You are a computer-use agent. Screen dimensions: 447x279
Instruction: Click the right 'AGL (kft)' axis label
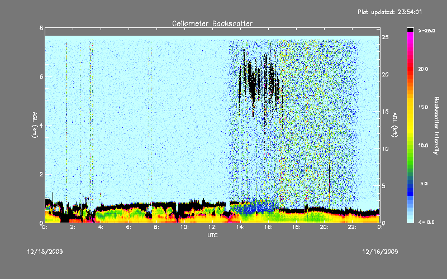[x=394, y=125]
